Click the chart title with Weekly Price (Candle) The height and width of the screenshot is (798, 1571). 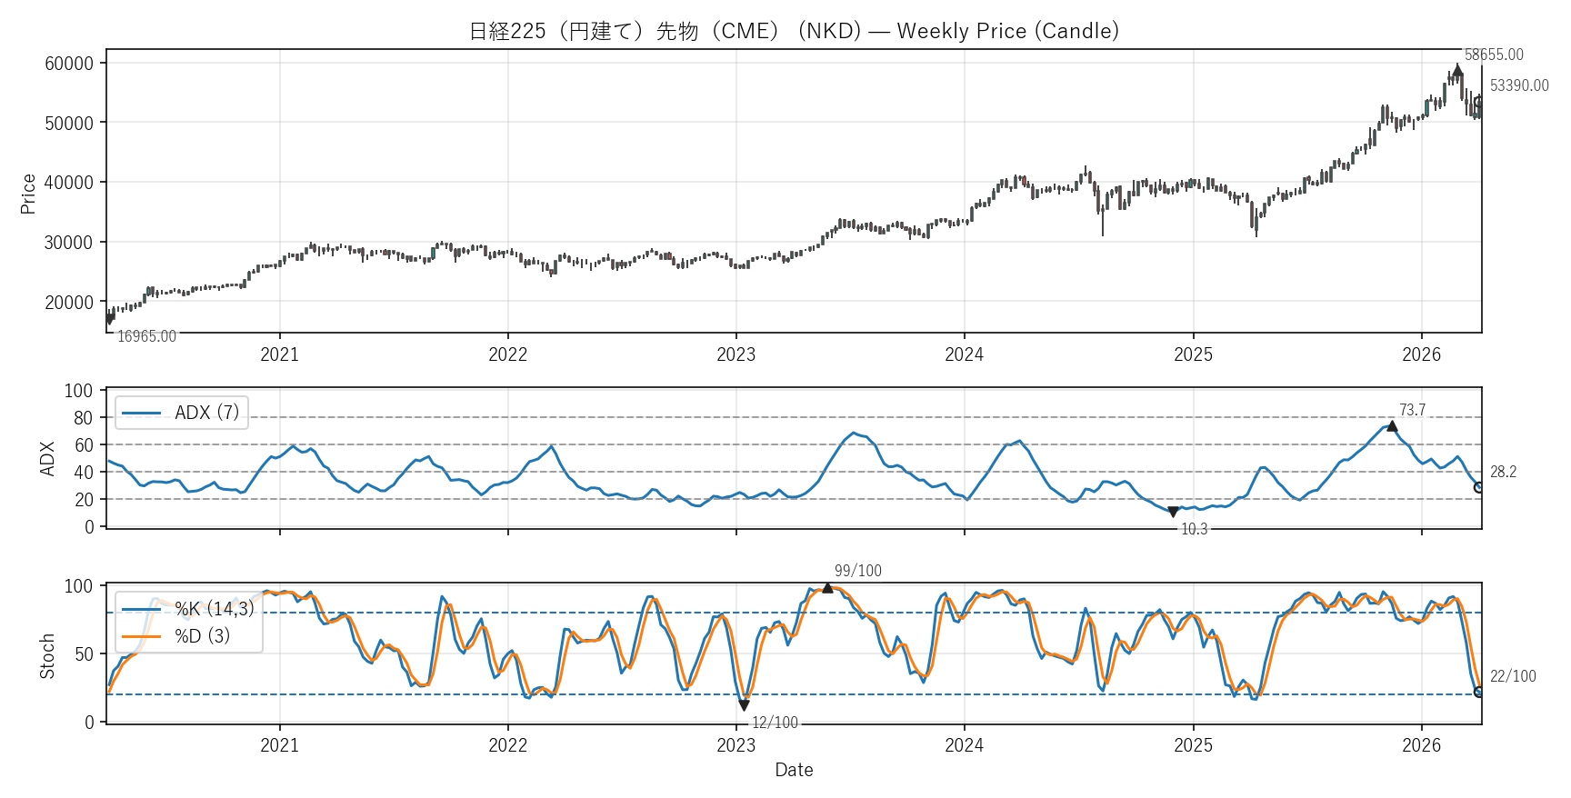[794, 31]
